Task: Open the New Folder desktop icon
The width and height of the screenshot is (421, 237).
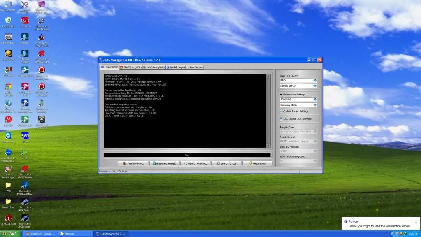Action: 8,203
